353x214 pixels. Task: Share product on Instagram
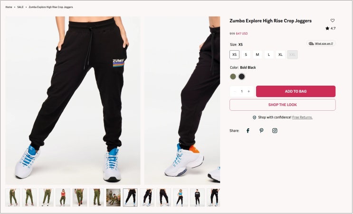(275, 131)
